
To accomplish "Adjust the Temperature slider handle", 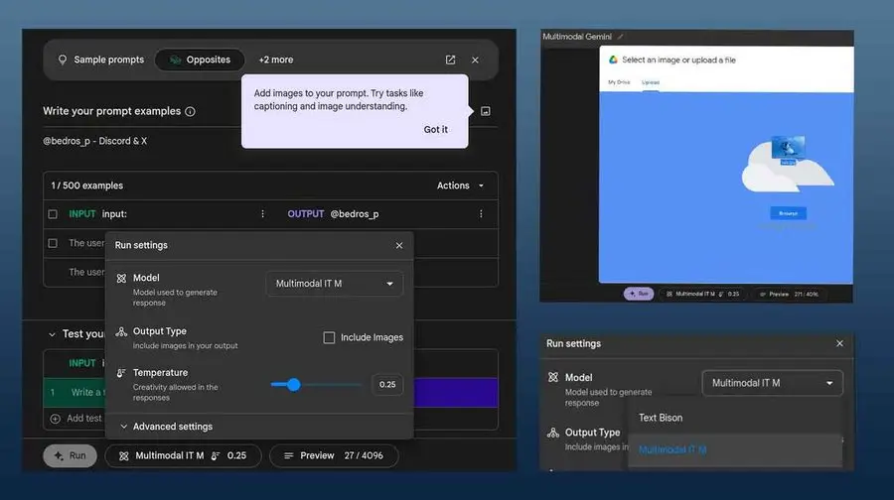I will pyautogui.click(x=294, y=385).
